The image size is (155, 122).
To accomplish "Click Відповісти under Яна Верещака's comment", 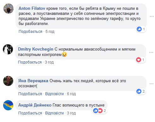I will point(54,94).
